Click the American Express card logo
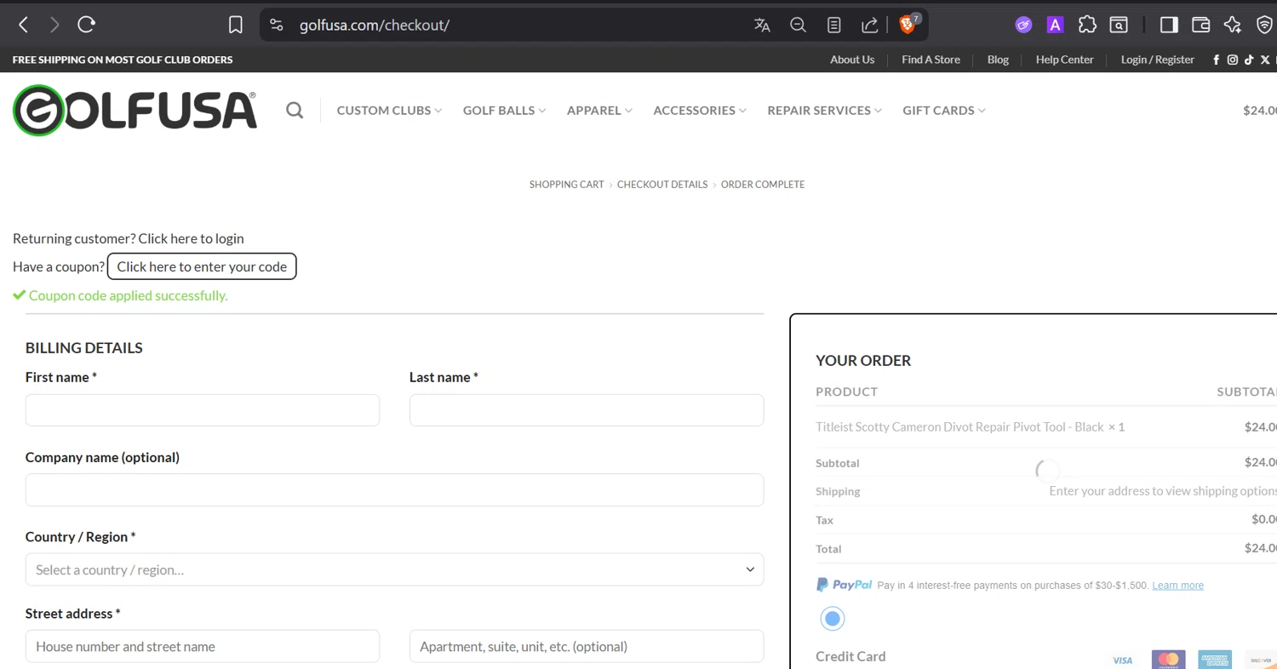Screen dimensions: 1277x669 tap(1215, 660)
